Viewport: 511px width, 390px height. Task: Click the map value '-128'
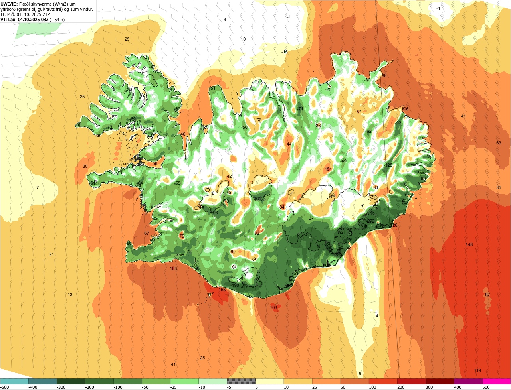point(388,165)
